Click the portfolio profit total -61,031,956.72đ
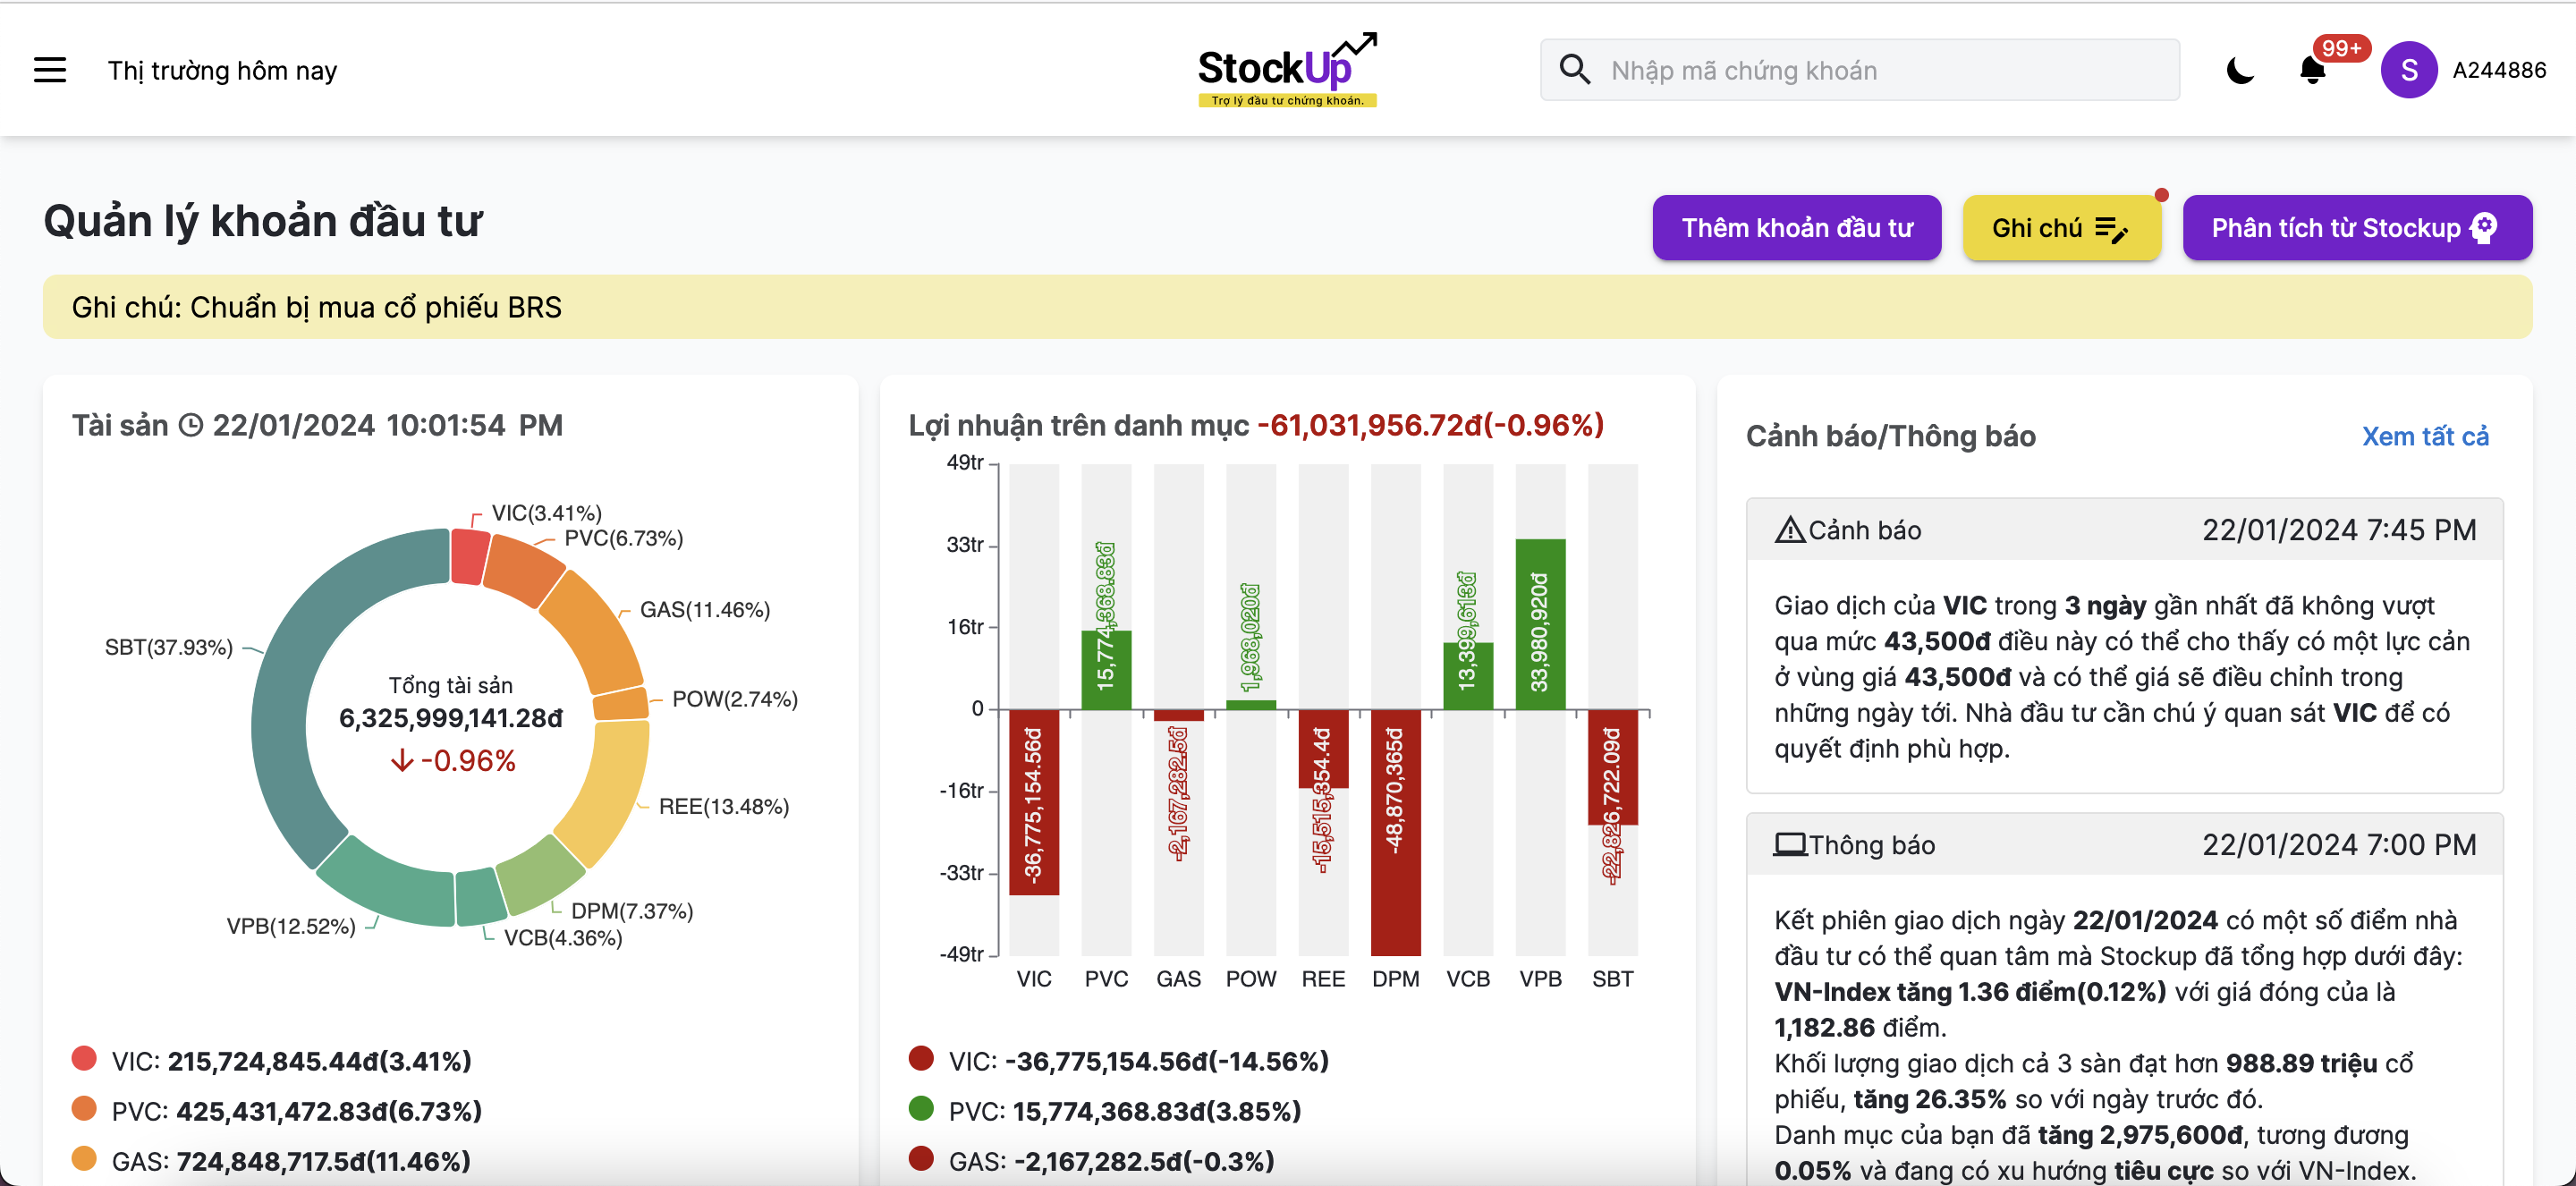 (x=1430, y=425)
